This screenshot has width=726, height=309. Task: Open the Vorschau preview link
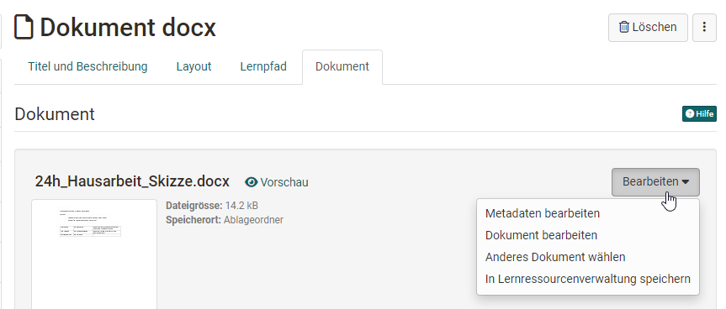click(x=277, y=182)
